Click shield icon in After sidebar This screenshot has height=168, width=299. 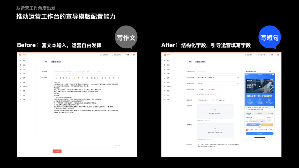[x=164, y=95]
